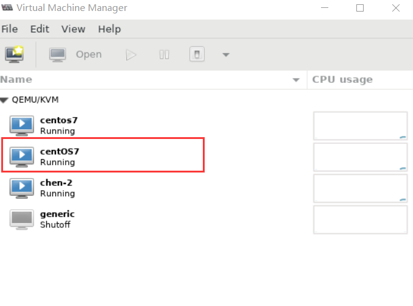The image size is (413, 306).
Task: Click the Name column header
Action: tap(154, 80)
